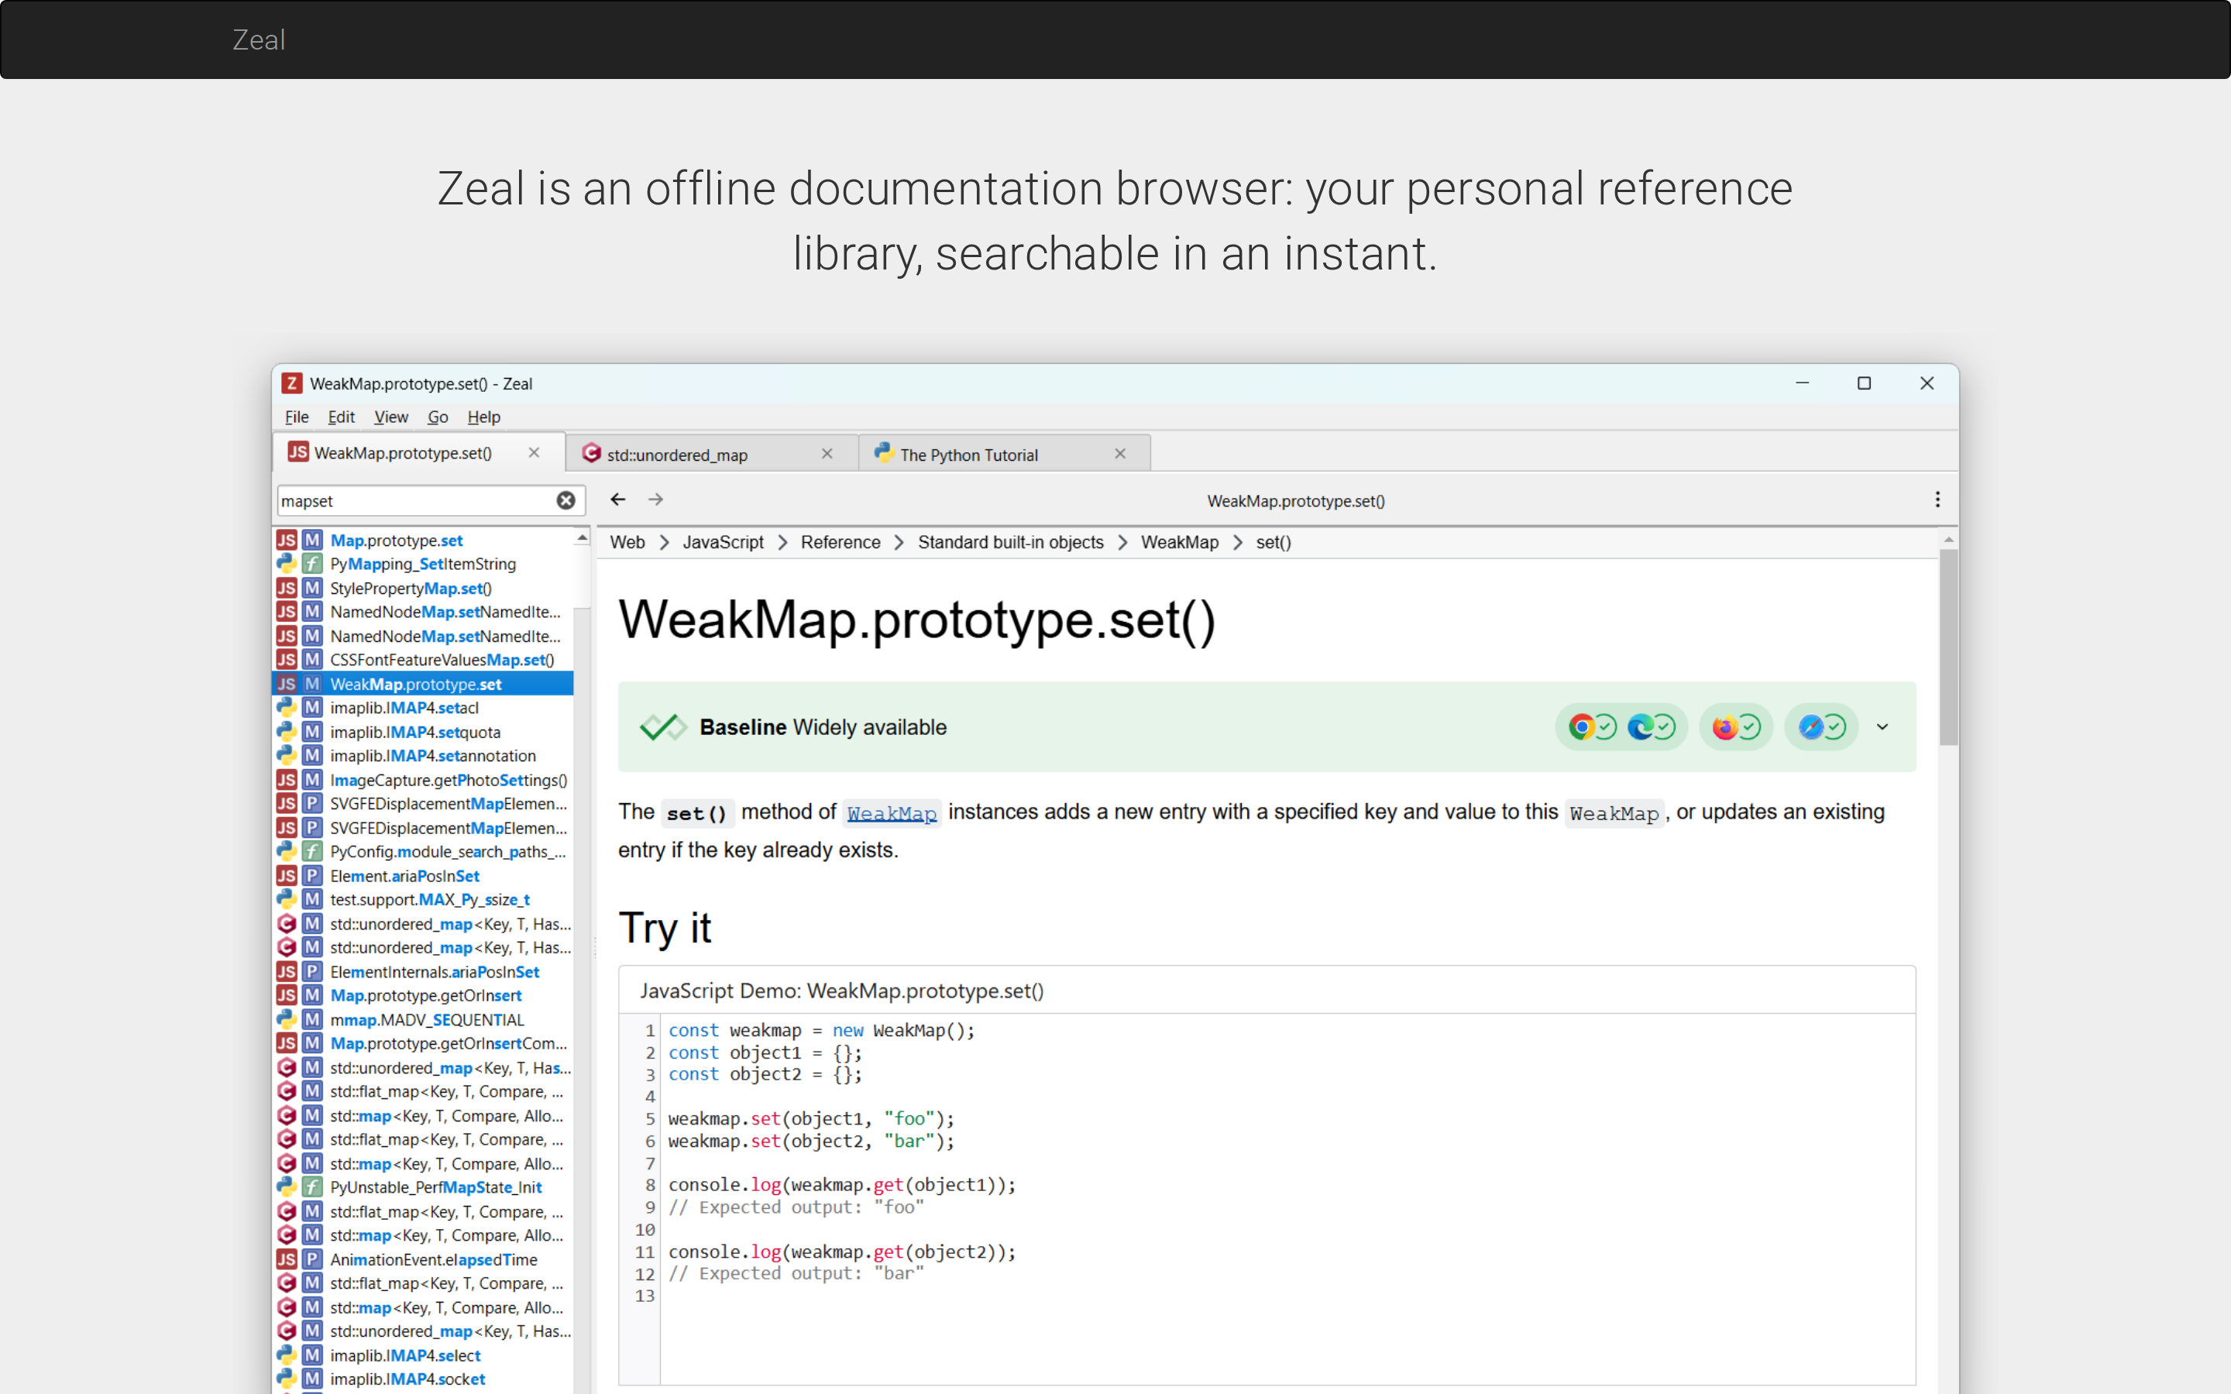Select PyUnstable_PerfMapState_Init result
This screenshot has height=1394, width=2231.
coord(423,1187)
